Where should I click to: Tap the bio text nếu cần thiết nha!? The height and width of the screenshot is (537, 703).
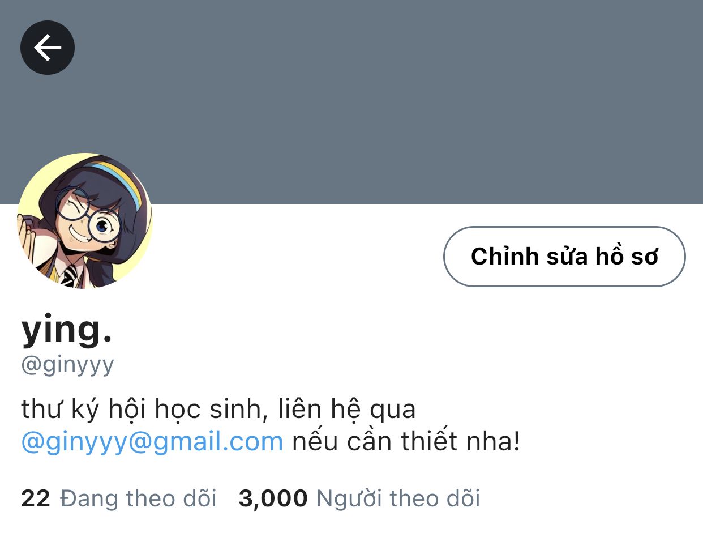[406, 442]
